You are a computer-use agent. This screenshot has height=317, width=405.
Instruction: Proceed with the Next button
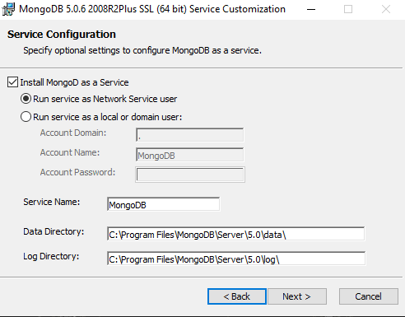click(297, 296)
